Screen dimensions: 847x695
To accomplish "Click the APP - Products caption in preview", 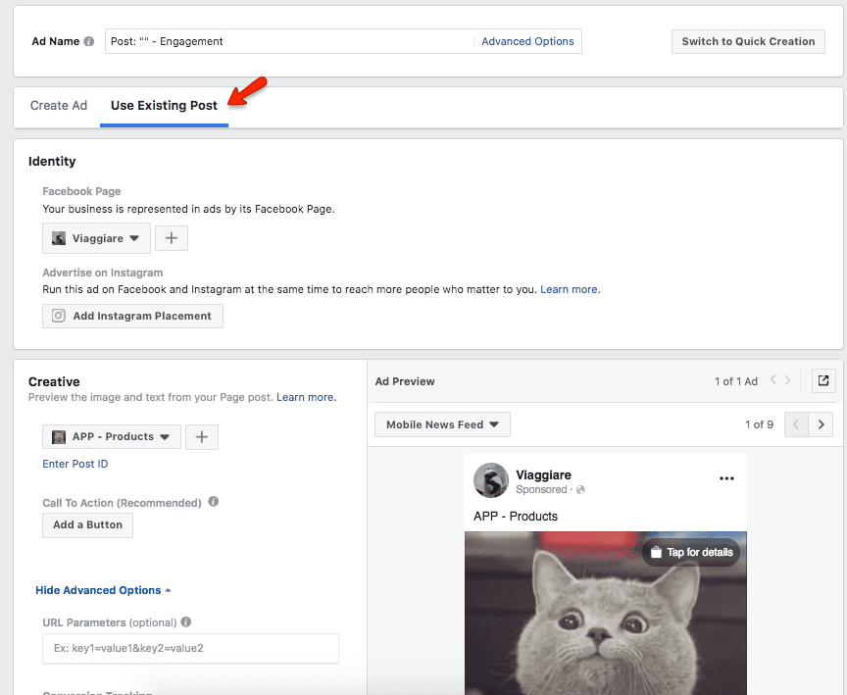I will 516,517.
